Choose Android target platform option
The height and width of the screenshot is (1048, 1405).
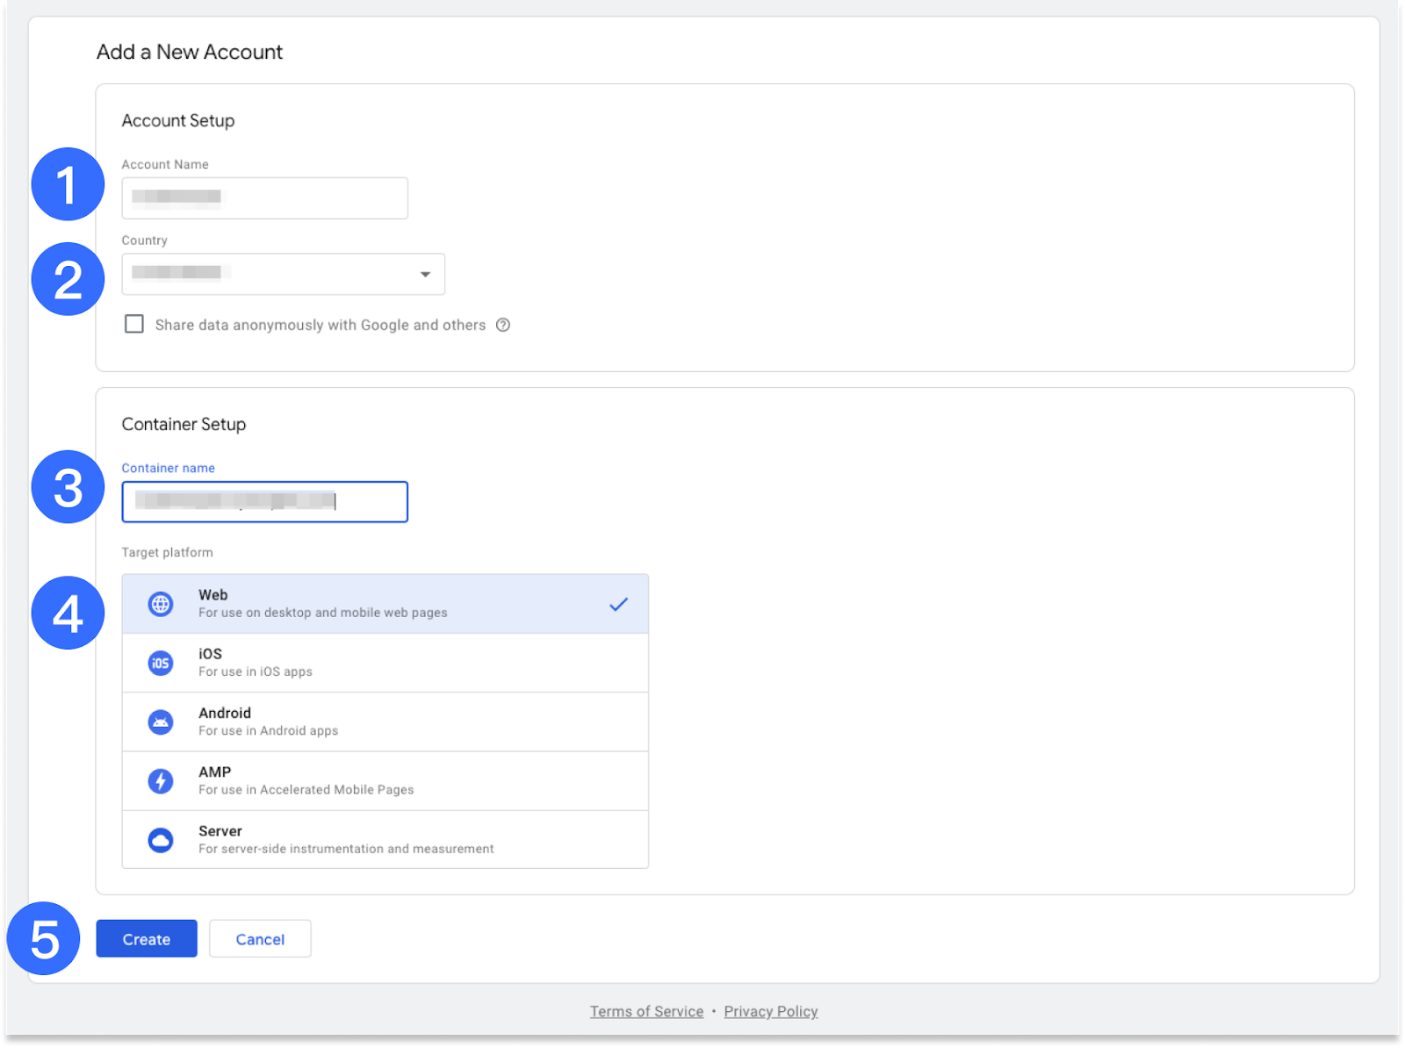tap(385, 722)
